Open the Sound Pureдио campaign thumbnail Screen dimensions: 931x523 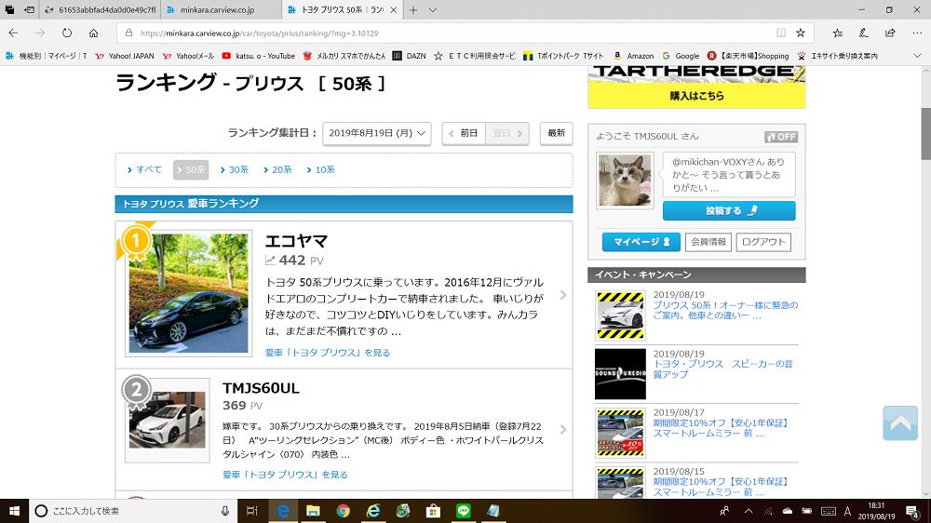(x=620, y=373)
